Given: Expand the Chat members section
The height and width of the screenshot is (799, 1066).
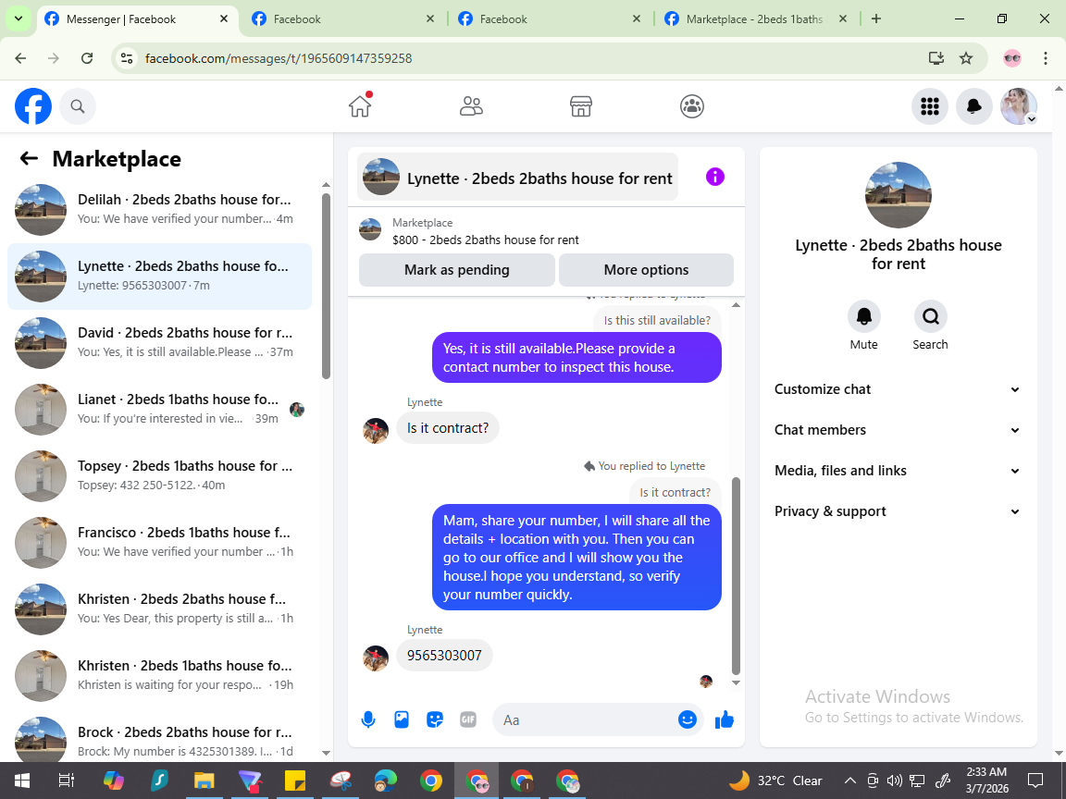Looking at the screenshot, I should [x=898, y=430].
